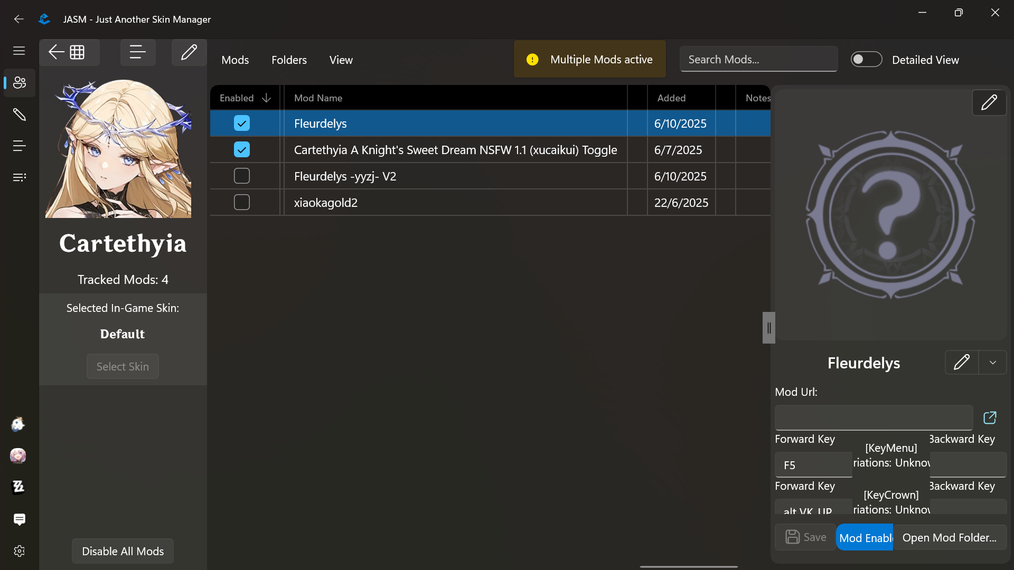Click the mod preview placeholder image
The width and height of the screenshot is (1014, 570).
pyautogui.click(x=890, y=215)
